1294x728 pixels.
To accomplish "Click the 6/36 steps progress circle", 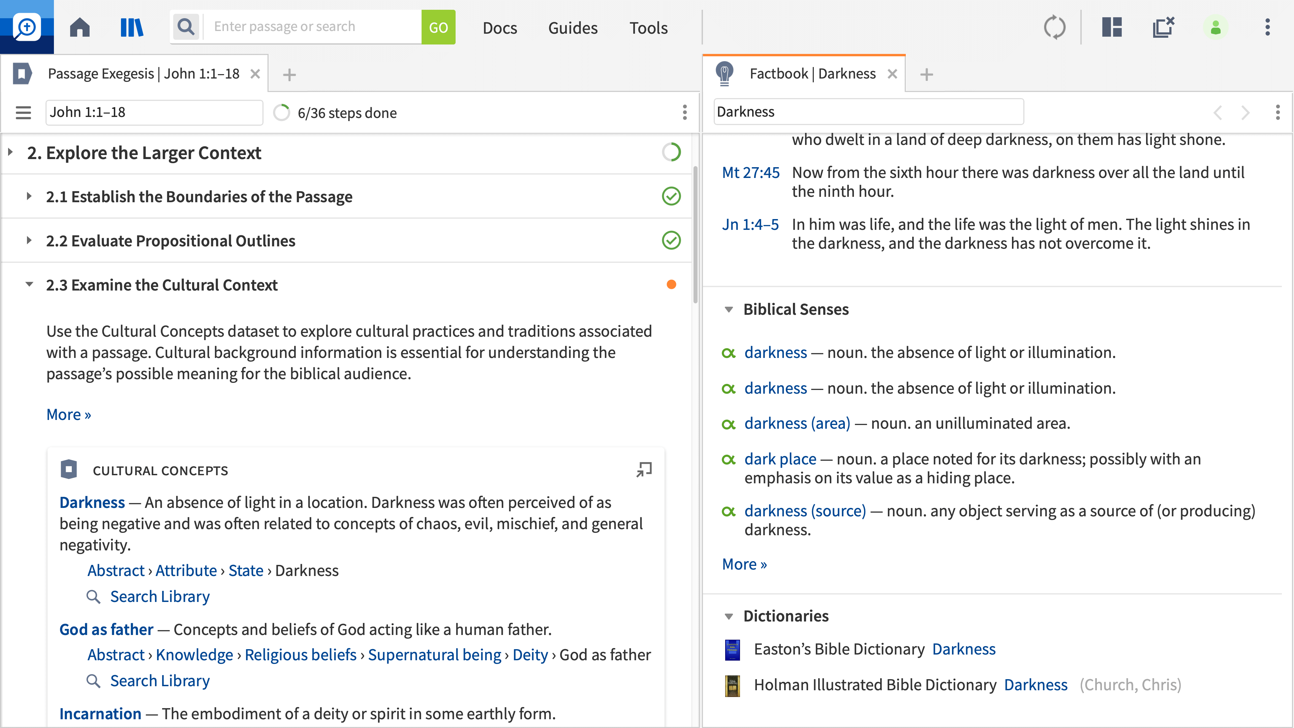I will pyautogui.click(x=282, y=113).
